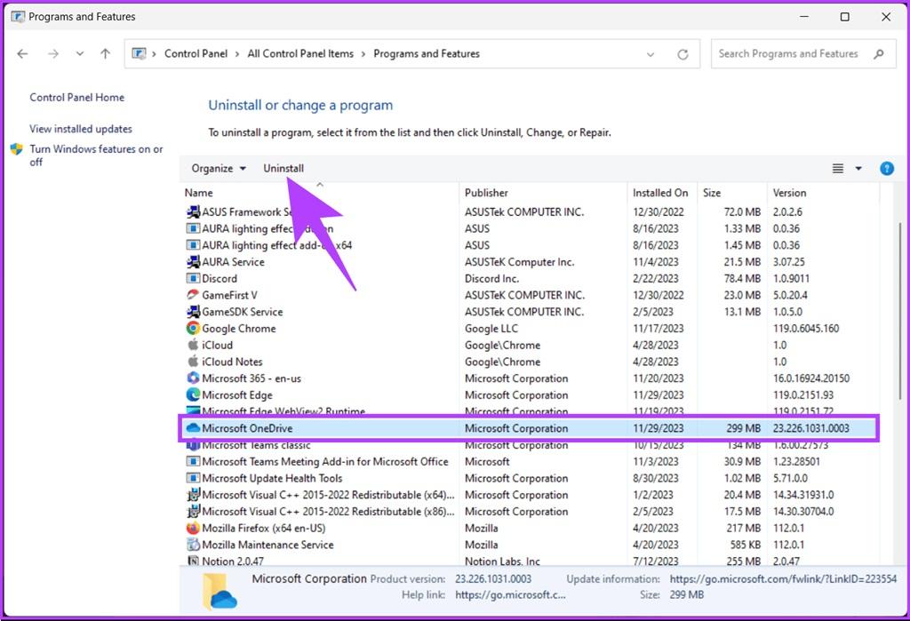Open the go.microsoft.c... help link
Screen dimensions: 910x621
(x=510, y=595)
